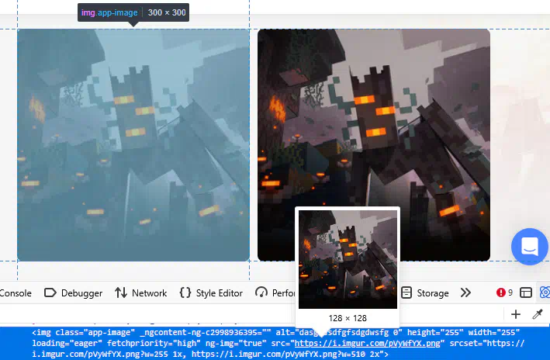Click the Debugger tab icon
Viewport: 550px width, 360px height.
pos(50,292)
